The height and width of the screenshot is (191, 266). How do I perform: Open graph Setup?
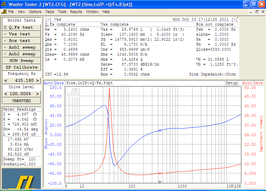231,83
